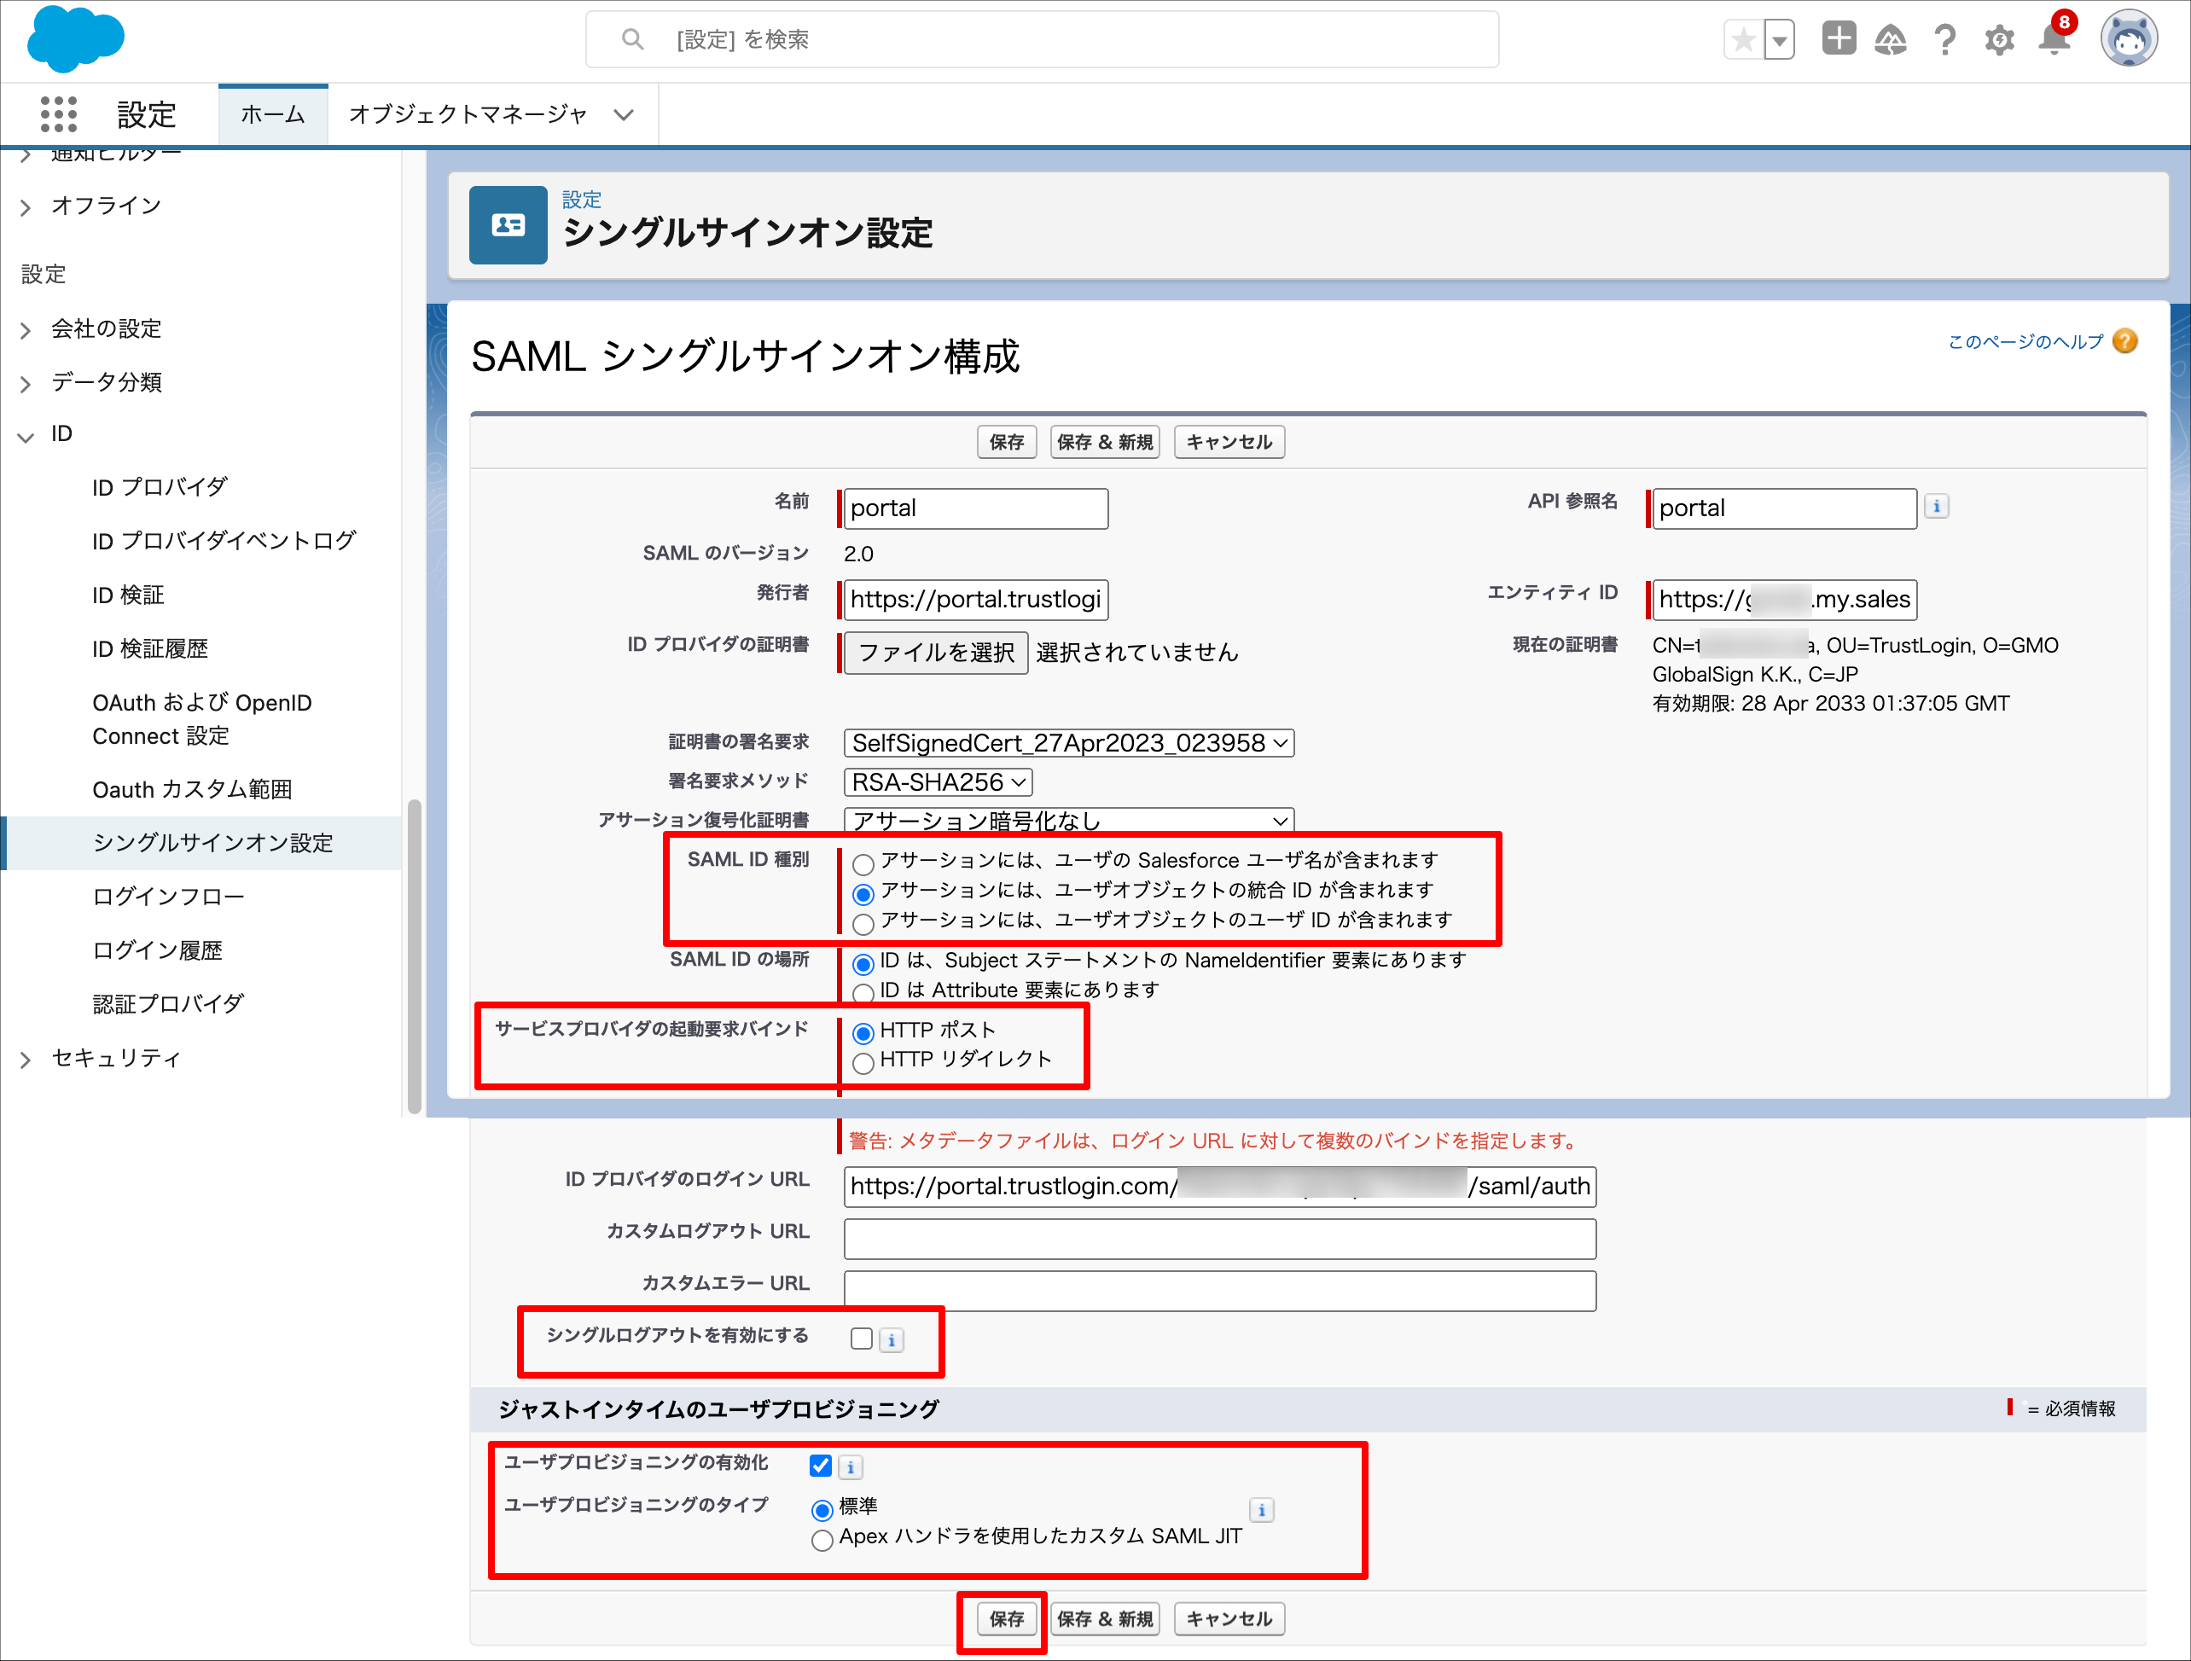
Task: Open the Trailhead guidance icon
Action: click(1891, 39)
